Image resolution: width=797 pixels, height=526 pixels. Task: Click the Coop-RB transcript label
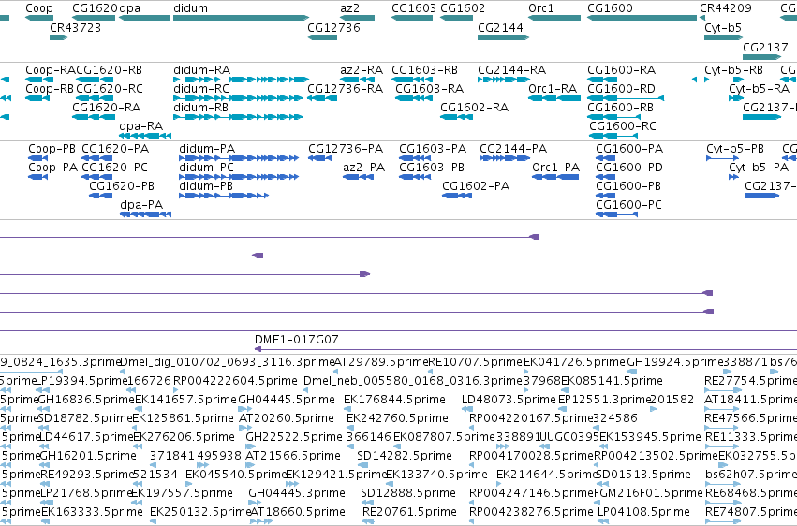point(50,89)
